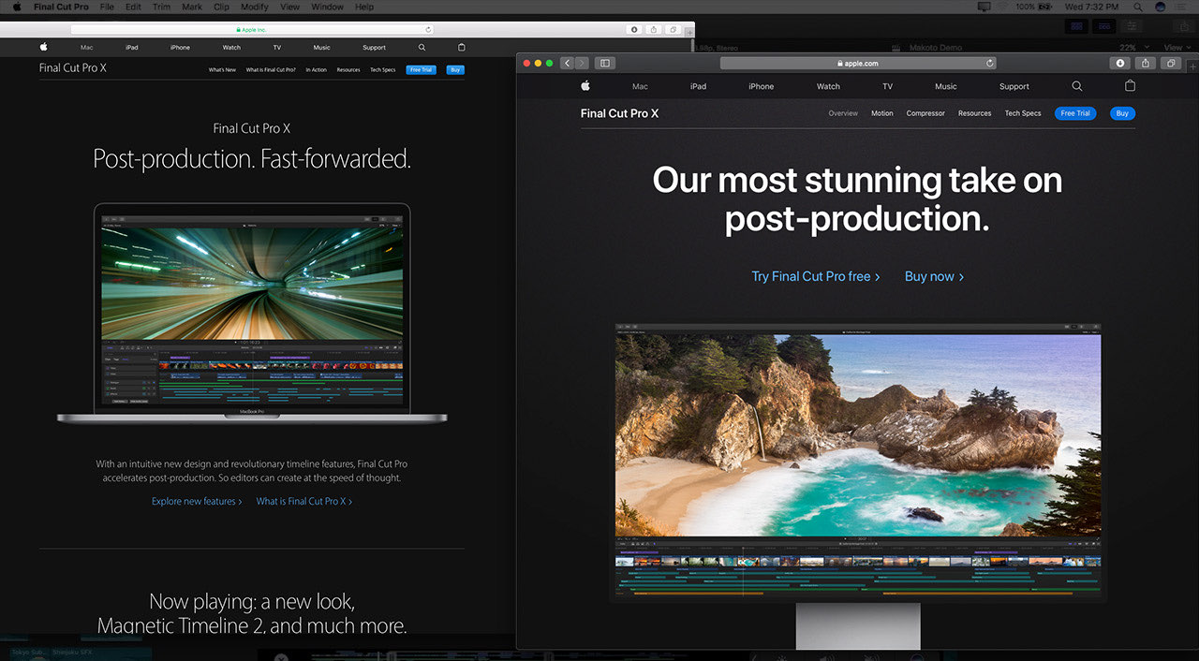1199x661 pixels.
Task: Click Free Trial button on the dark page
Action: click(1075, 113)
